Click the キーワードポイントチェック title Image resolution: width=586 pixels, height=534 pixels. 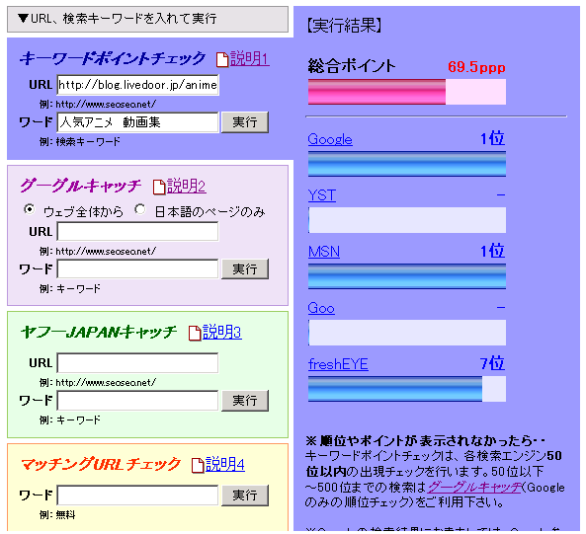[112, 58]
